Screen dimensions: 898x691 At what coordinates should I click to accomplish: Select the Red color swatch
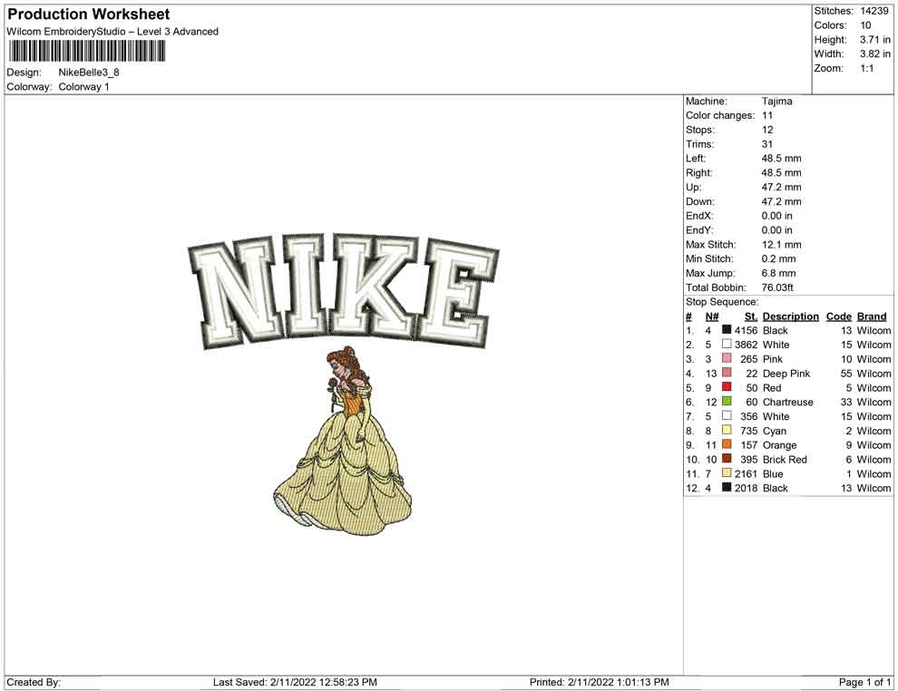click(727, 387)
